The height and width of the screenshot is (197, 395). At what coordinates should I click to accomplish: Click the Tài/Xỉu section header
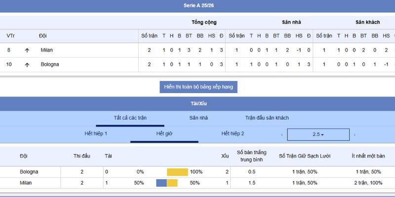click(x=197, y=103)
